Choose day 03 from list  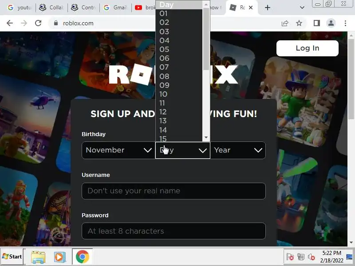click(x=179, y=31)
